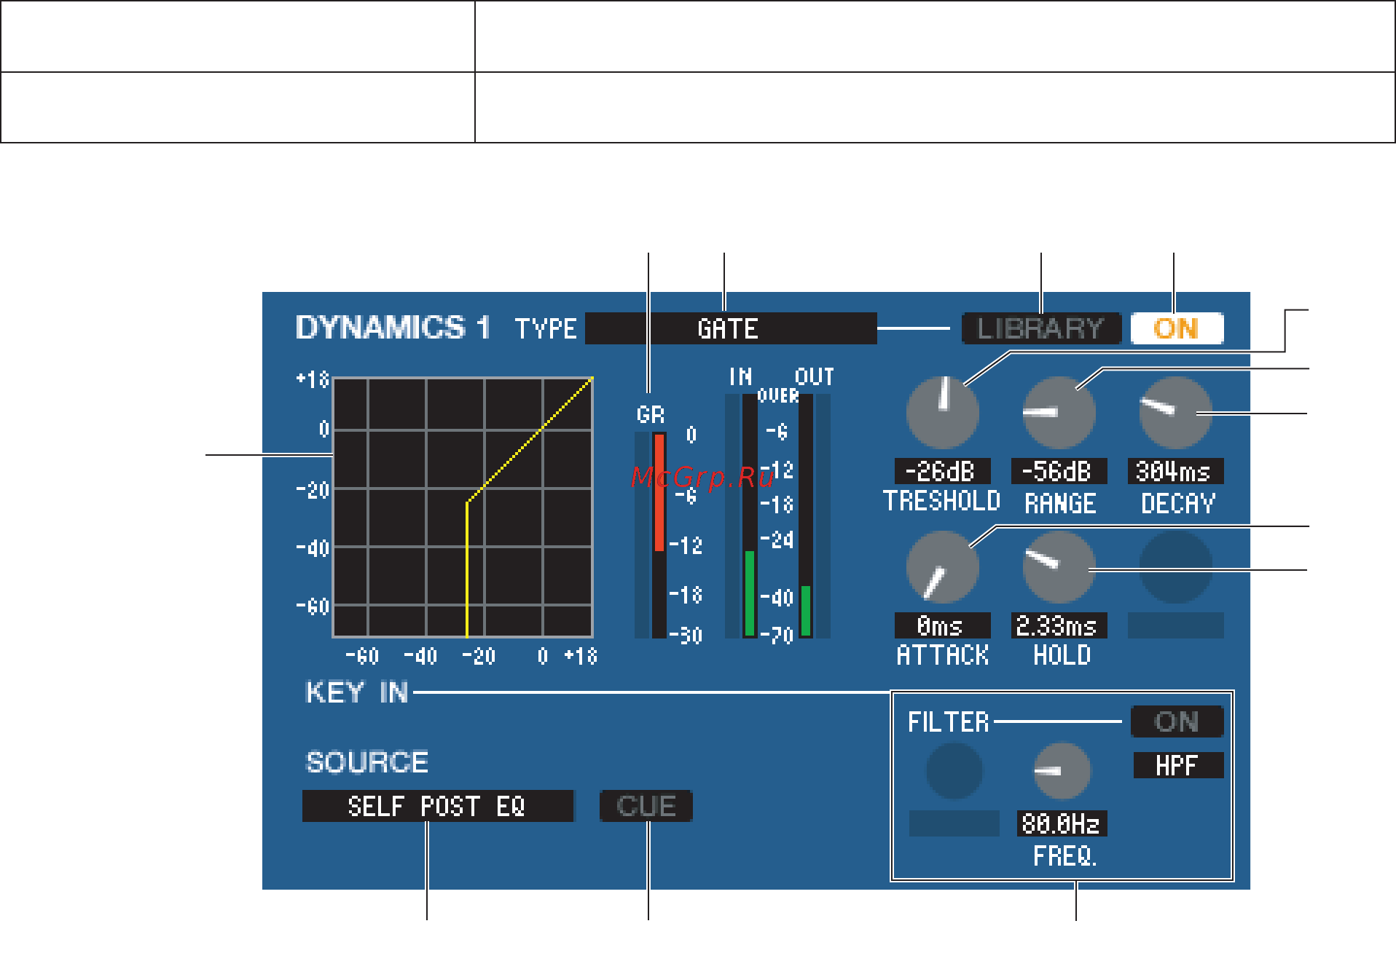1396x953 pixels.
Task: Click the HOLD knob
Action: 1059,566
